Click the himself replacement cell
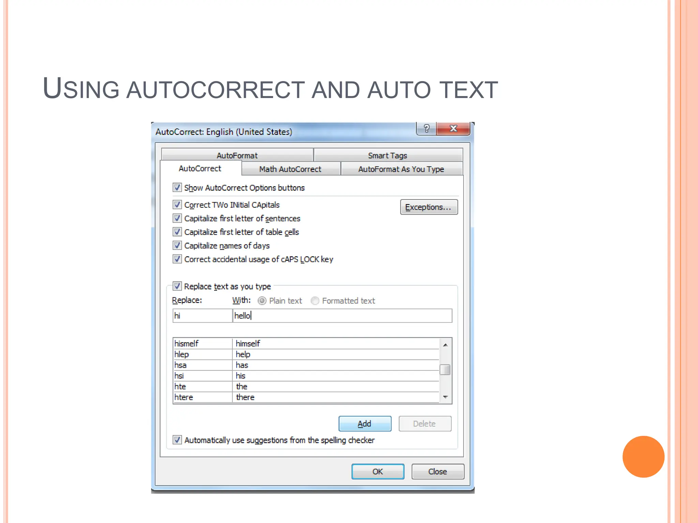Viewport: 698px width, 523px height. tap(336, 344)
